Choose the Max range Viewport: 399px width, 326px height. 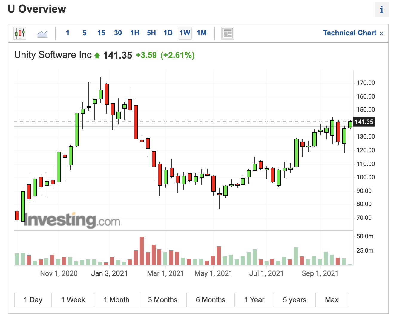click(x=332, y=300)
